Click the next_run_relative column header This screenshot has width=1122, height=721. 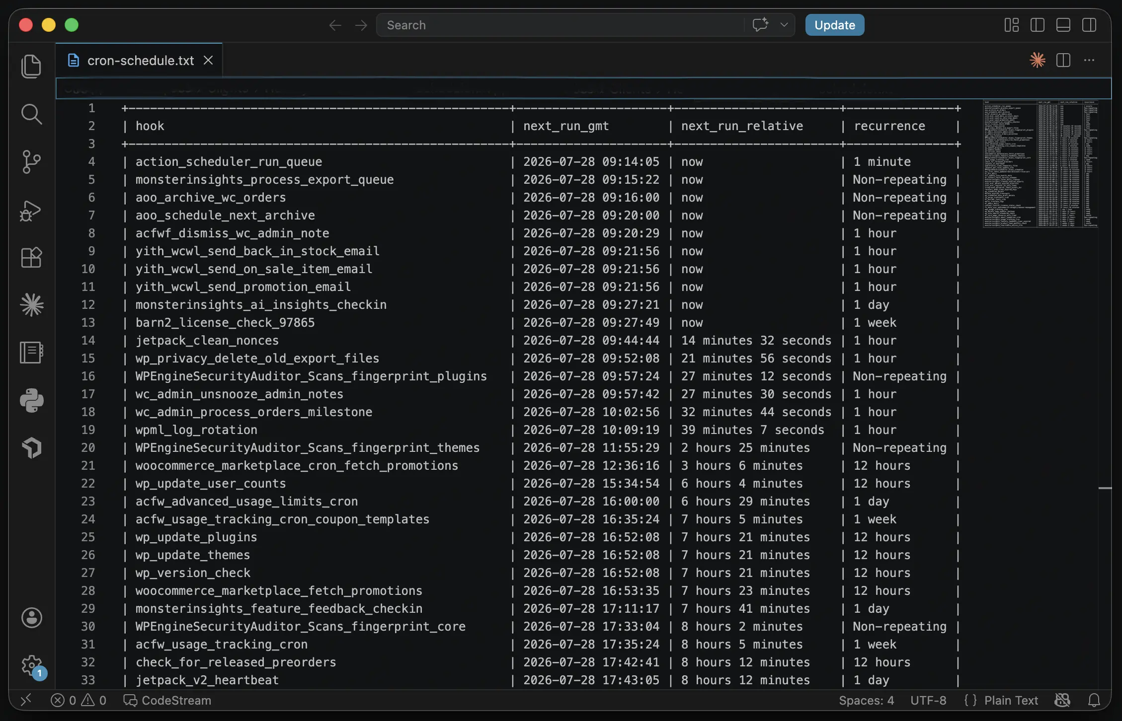pyautogui.click(x=742, y=126)
